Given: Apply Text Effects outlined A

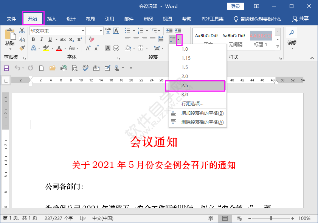Looking at the screenshot, I should (34, 48).
